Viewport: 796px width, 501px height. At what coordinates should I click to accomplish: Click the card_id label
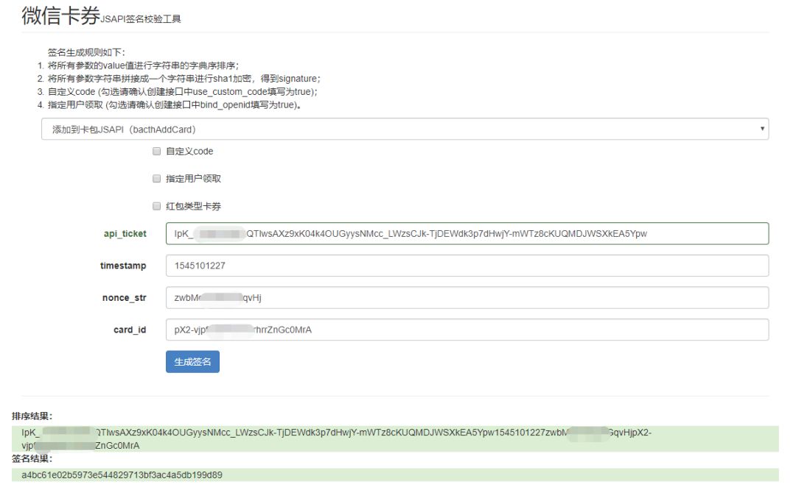[130, 330]
